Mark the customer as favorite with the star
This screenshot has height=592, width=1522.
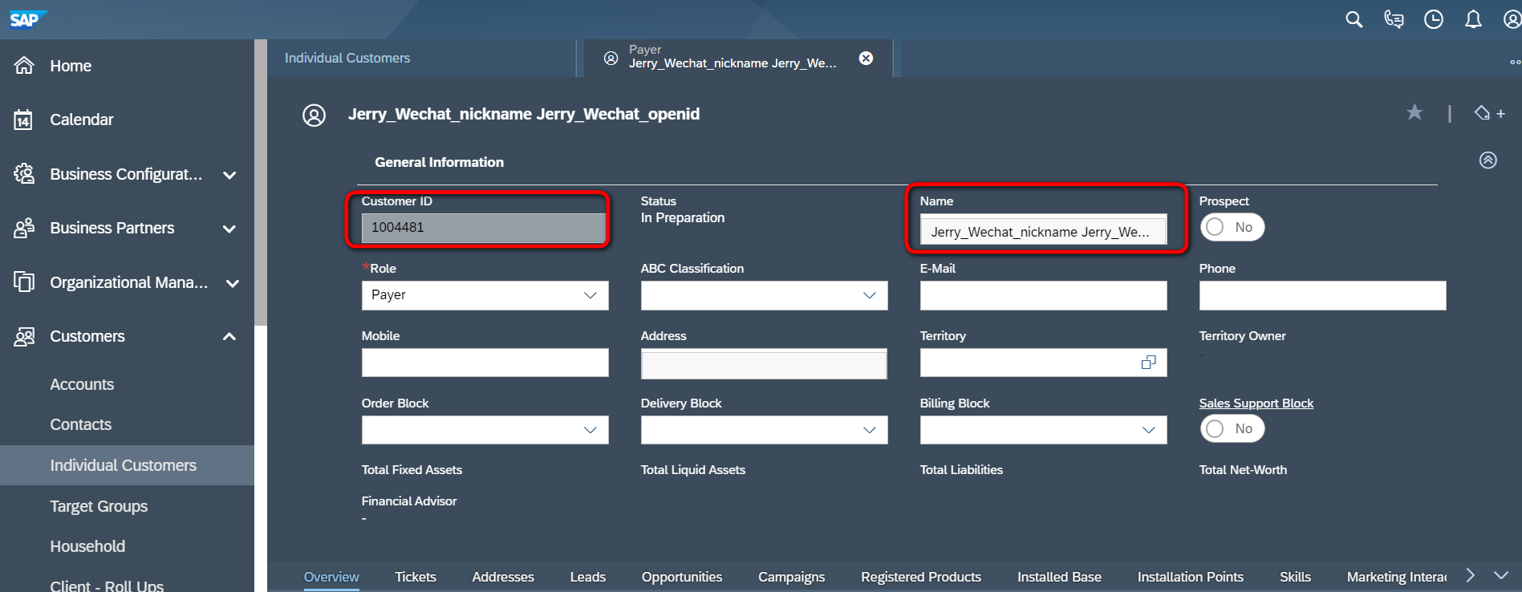click(1414, 112)
